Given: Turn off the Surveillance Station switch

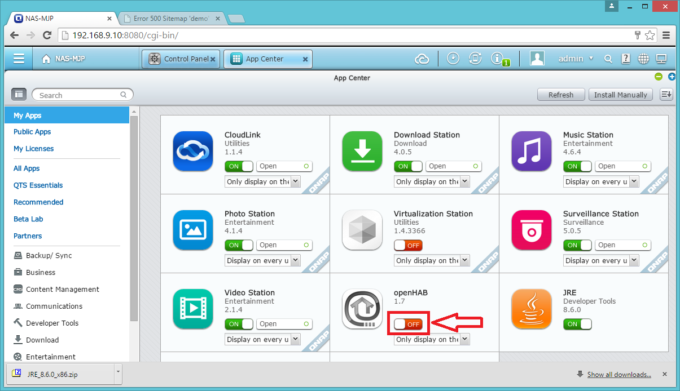Looking at the screenshot, I should 577,245.
